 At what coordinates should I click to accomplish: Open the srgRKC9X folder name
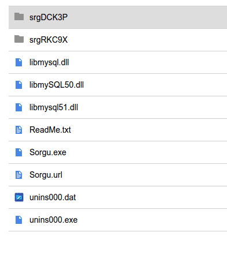[x=49, y=40]
